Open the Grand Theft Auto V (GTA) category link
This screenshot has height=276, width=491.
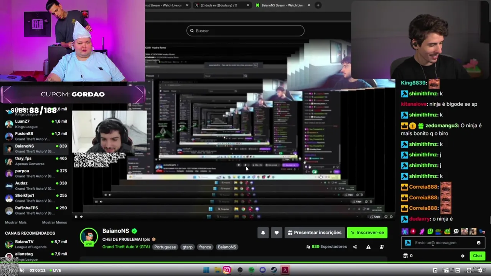126,247
